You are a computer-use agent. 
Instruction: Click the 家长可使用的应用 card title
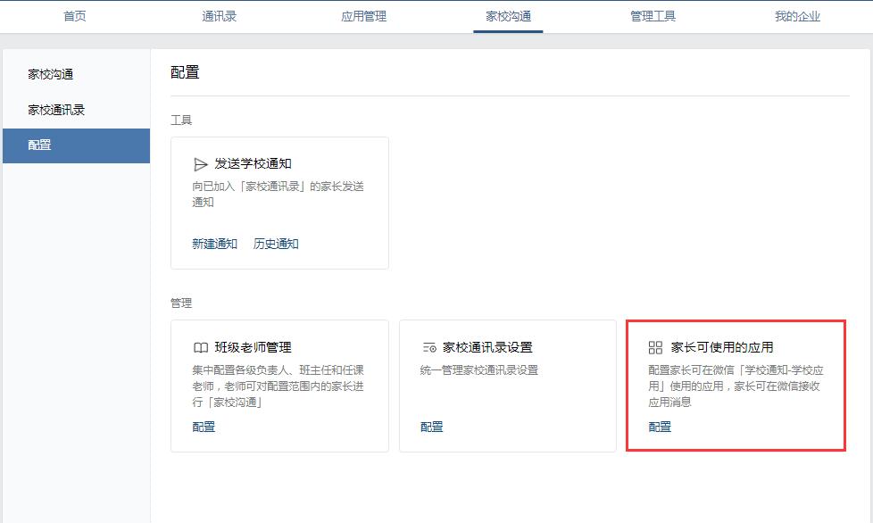pyautogui.click(x=722, y=347)
